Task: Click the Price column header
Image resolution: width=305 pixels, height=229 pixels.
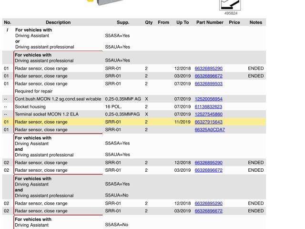Action: (234, 22)
